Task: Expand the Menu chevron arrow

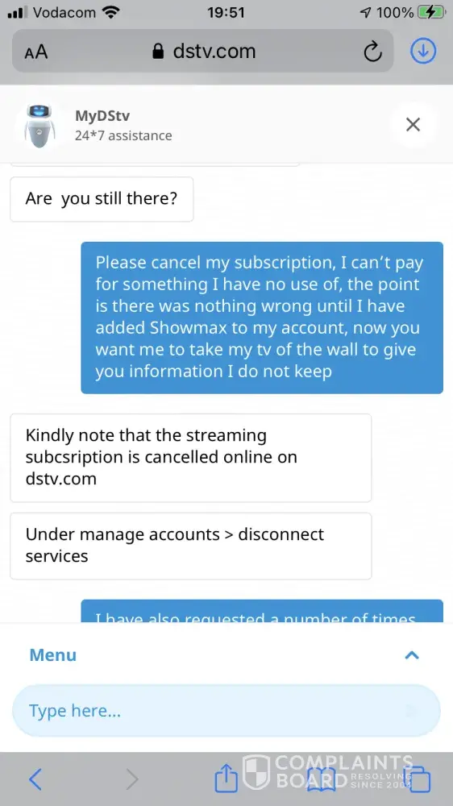Action: coord(412,654)
